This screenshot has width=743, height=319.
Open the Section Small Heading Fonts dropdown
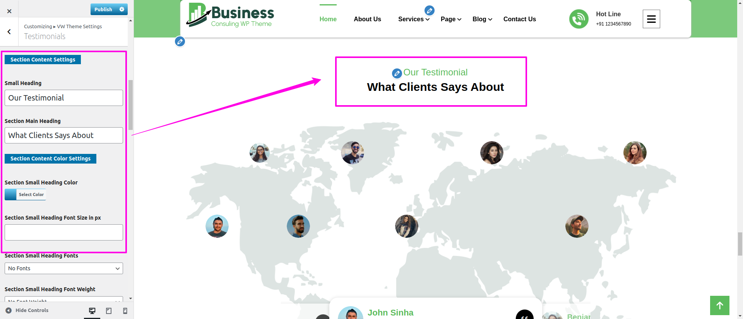coord(64,268)
